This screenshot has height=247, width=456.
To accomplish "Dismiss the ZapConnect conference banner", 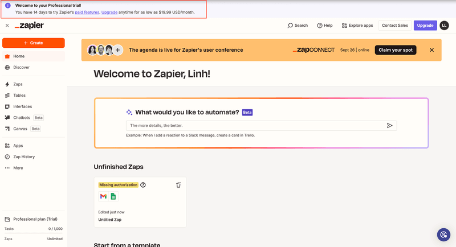I will (431, 50).
